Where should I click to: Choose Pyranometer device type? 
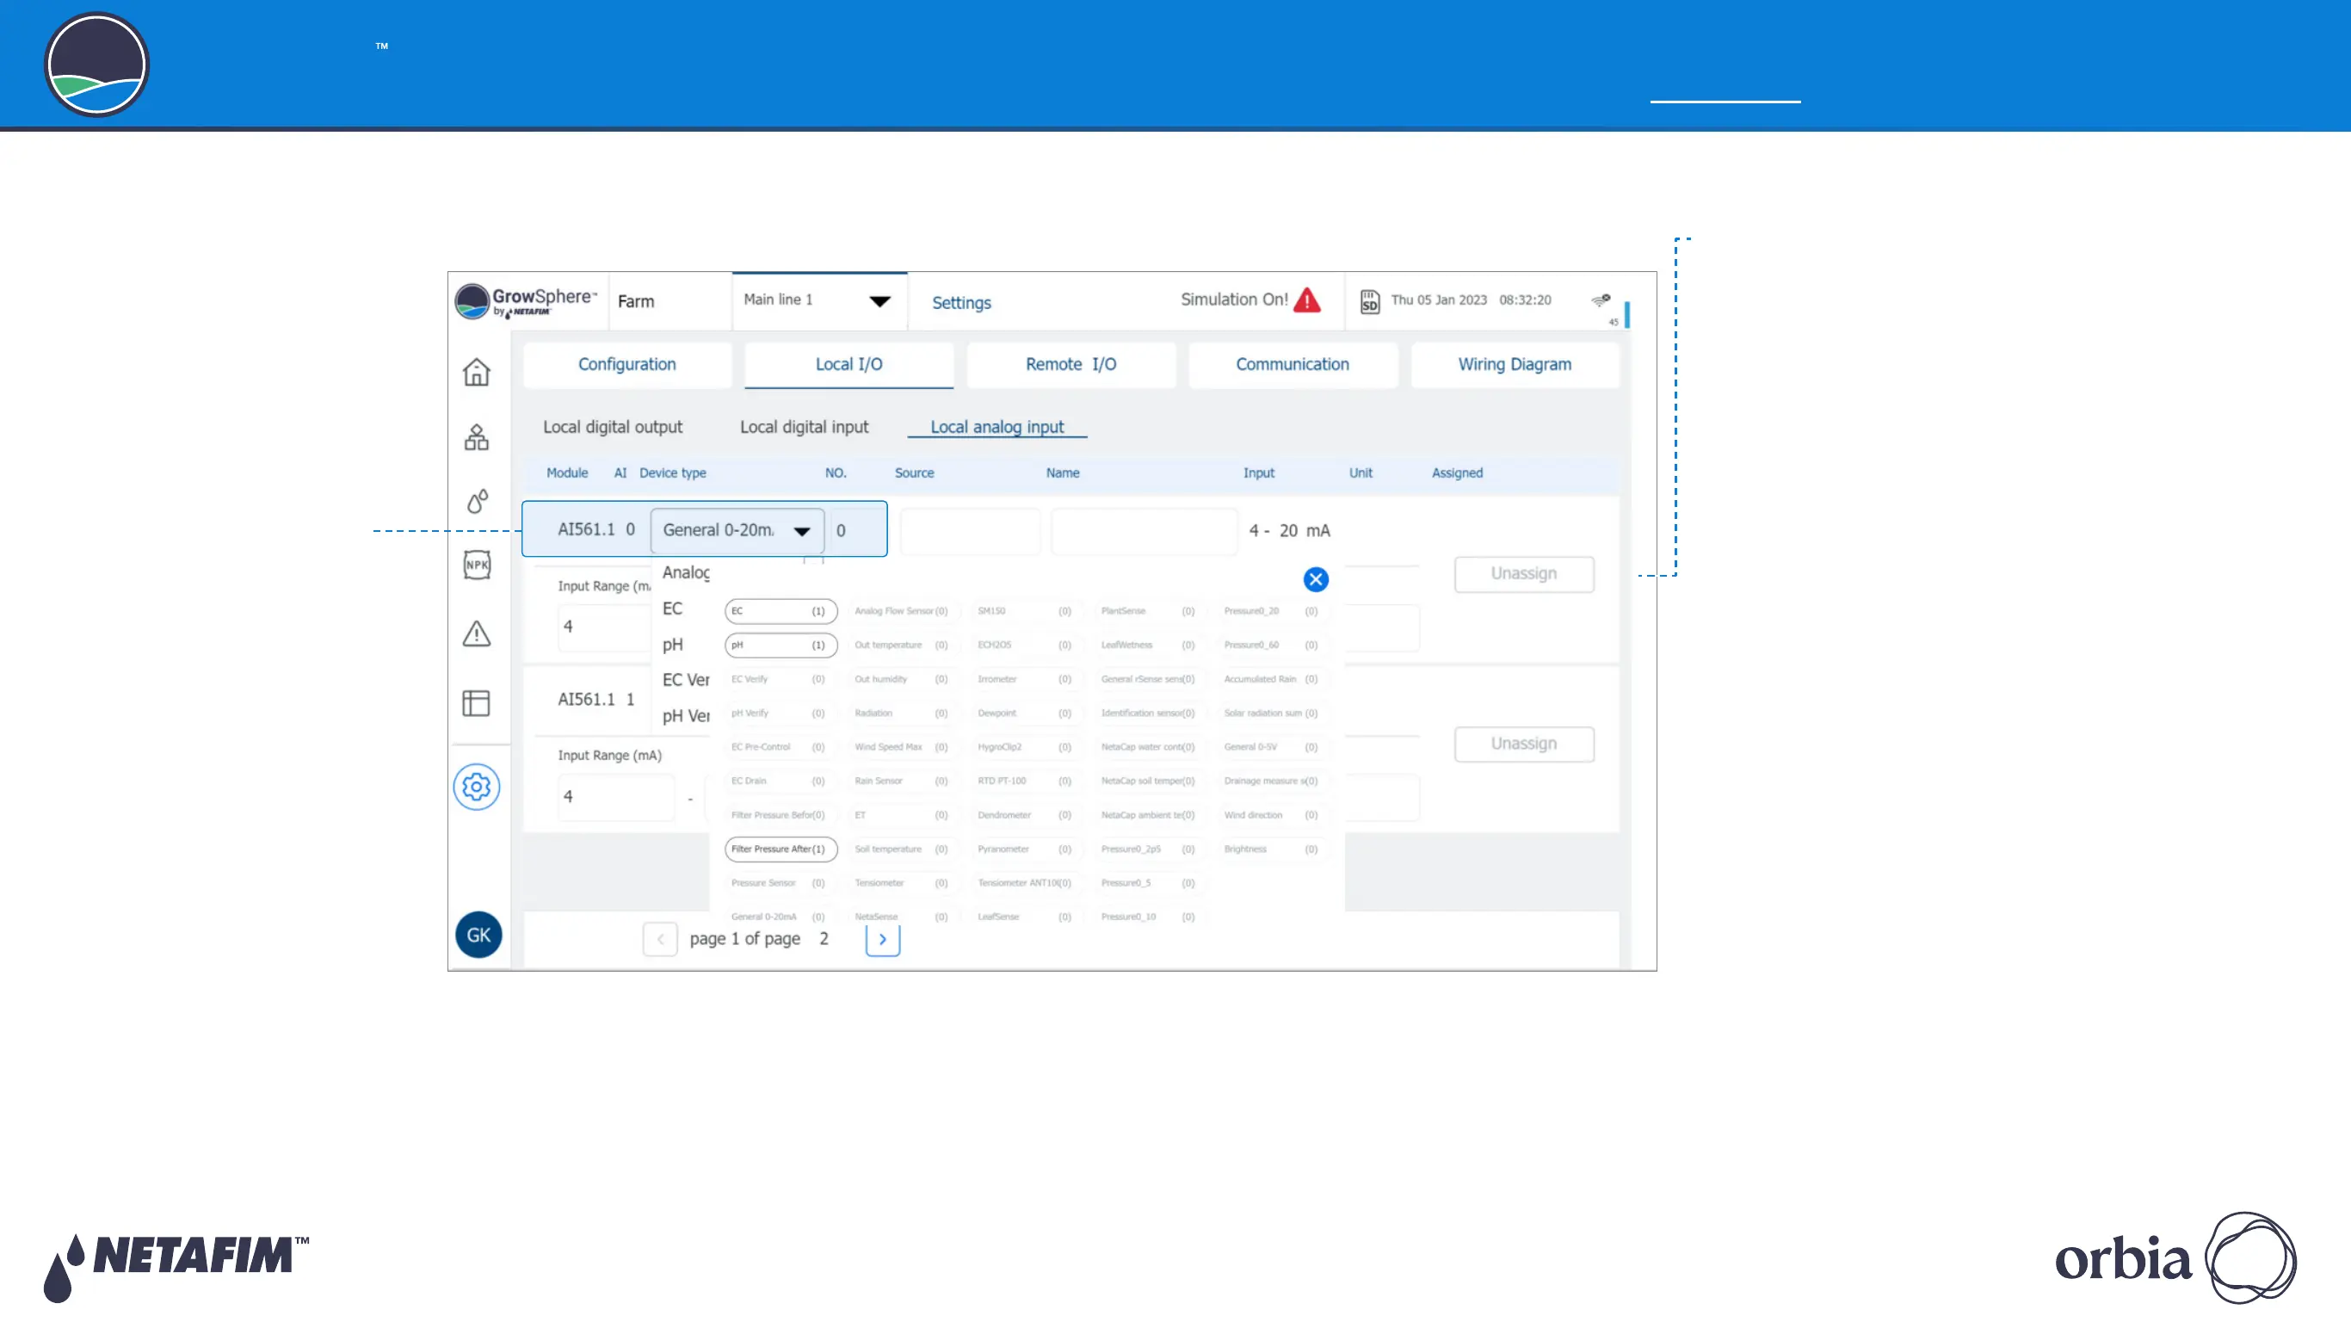(1026, 849)
